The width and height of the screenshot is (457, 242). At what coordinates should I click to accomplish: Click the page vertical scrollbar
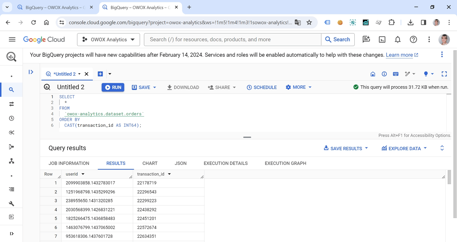(x=455, y=134)
